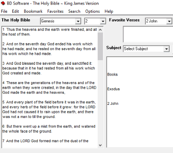Click the empty favorite verse text box

[x=148, y=34]
